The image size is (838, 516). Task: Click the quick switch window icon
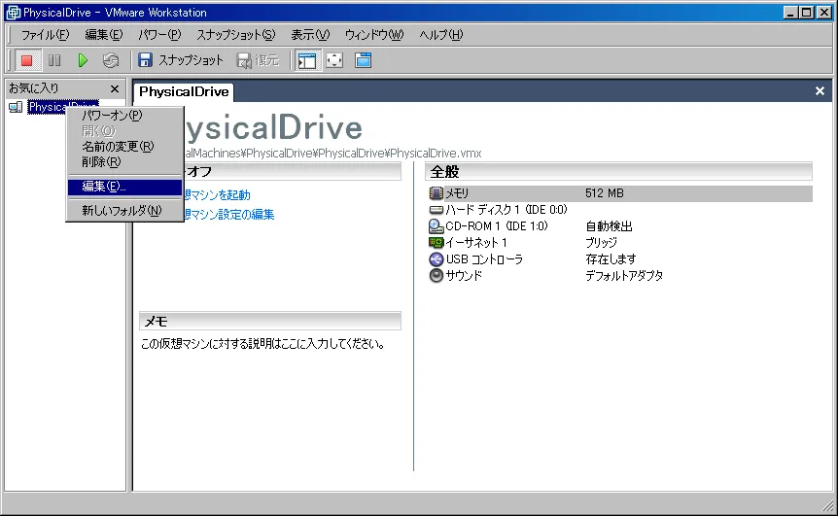[x=363, y=60]
